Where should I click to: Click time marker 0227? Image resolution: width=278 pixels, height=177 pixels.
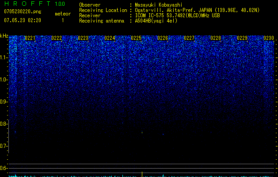pyautogui.click(x=189, y=38)
